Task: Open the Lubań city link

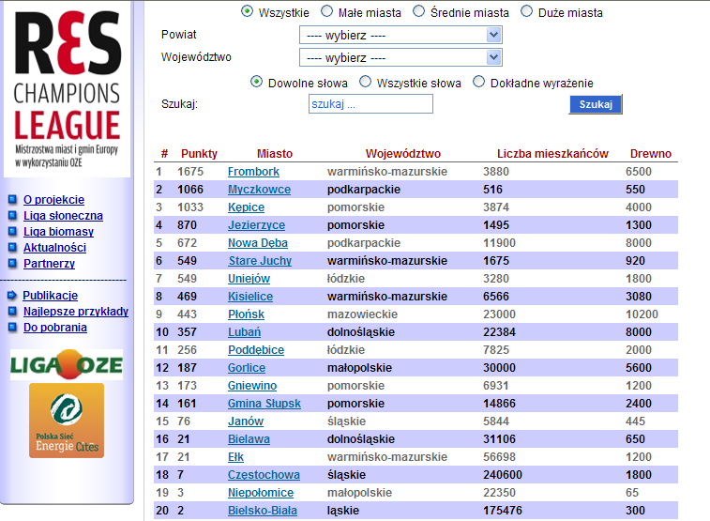Action: (x=244, y=332)
